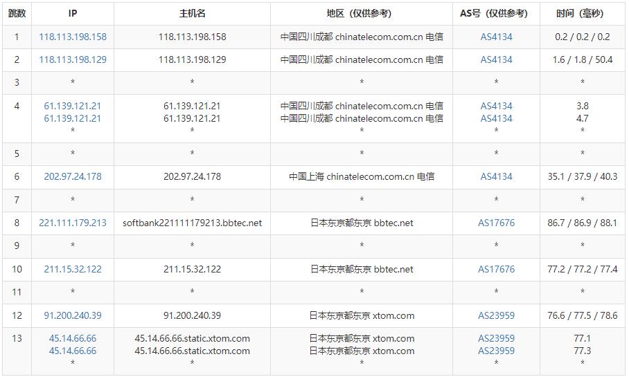Click hop number 3 in the 跳数 column
Viewport: 629px width, 379px height.
17,83
